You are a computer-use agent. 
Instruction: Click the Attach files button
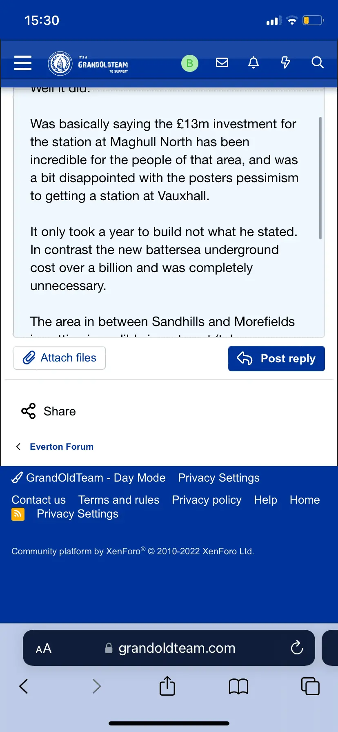[60, 358]
